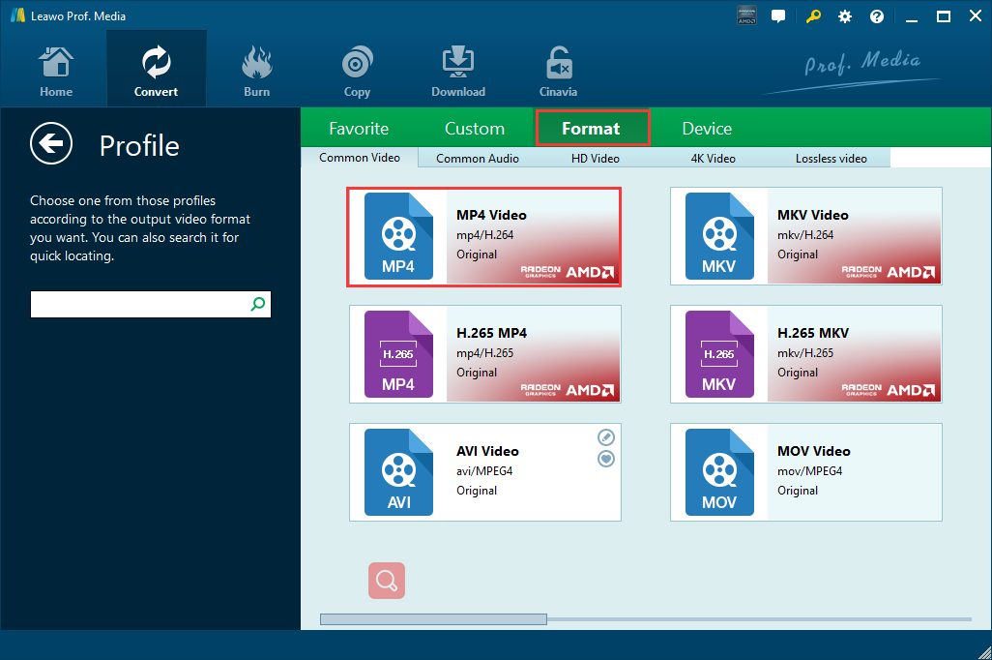992x660 pixels.
Task: Open the Custom profiles tab
Action: coord(475,129)
